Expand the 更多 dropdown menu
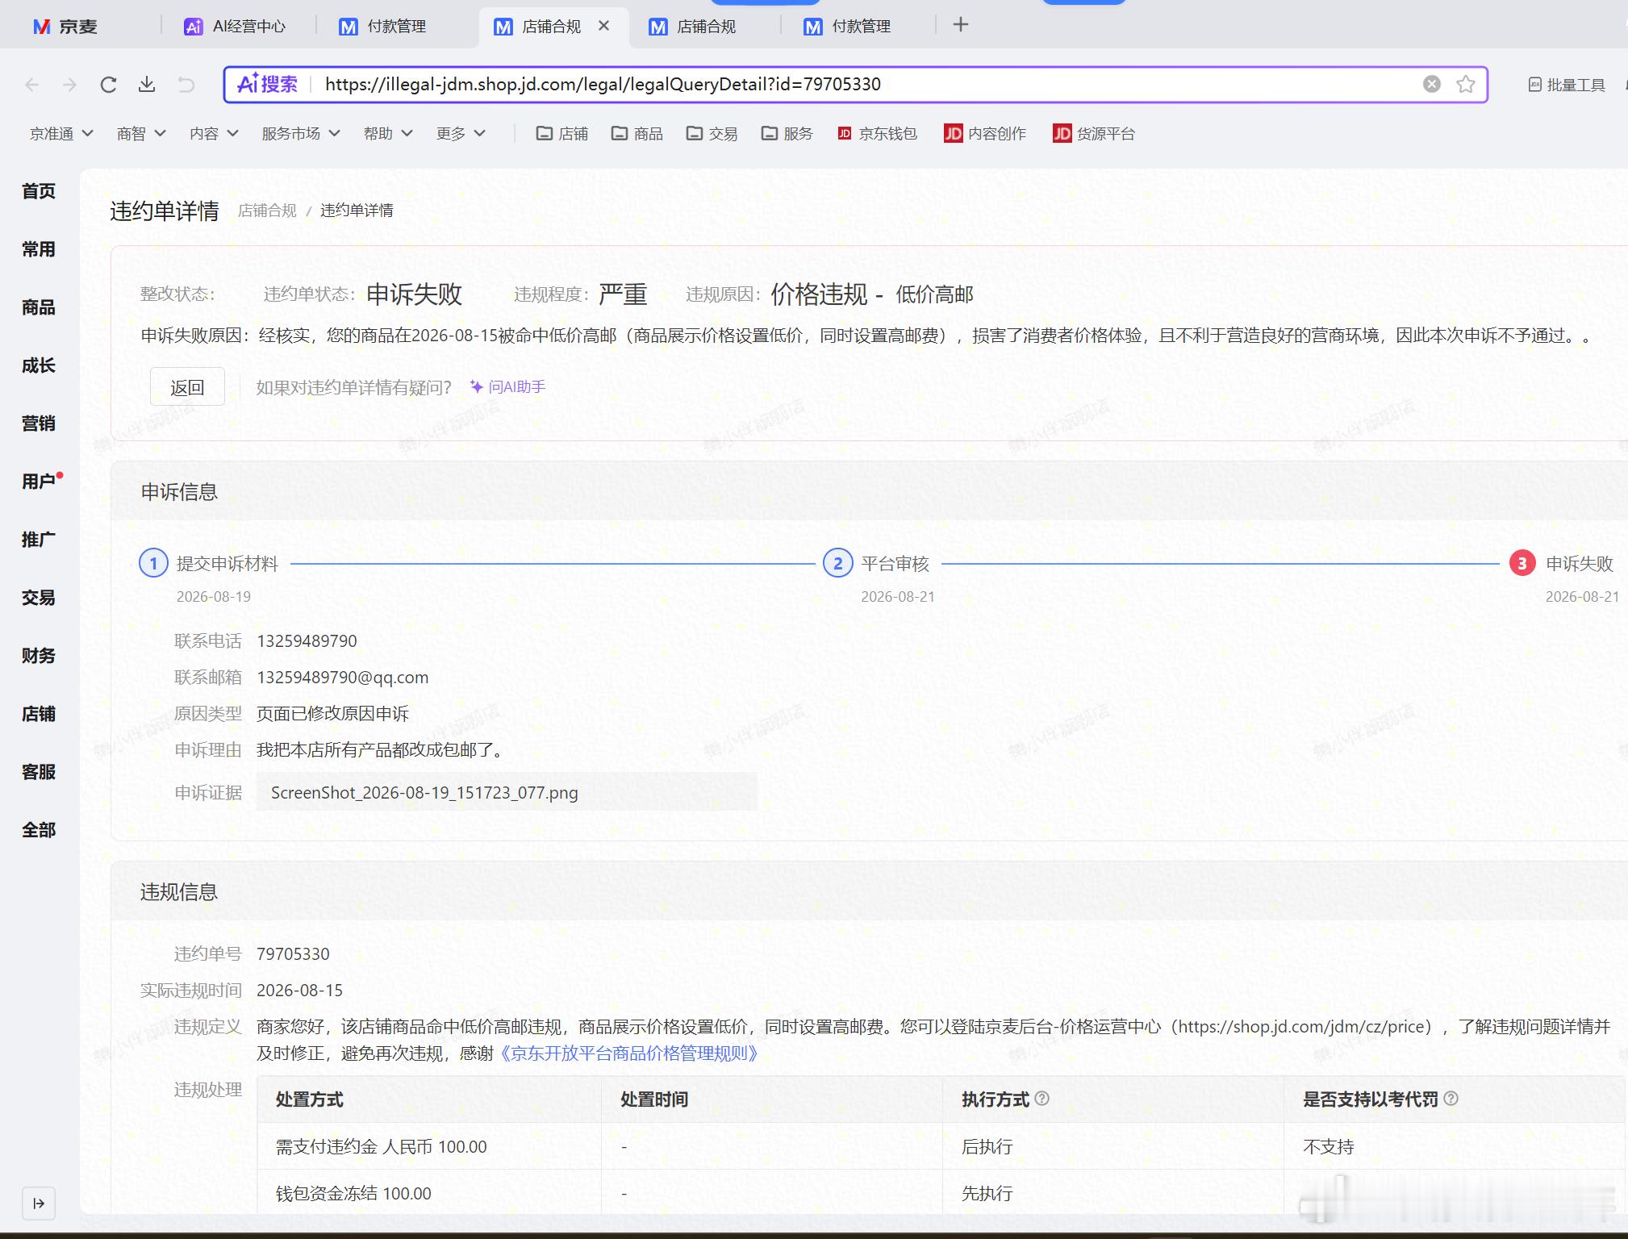 tap(461, 133)
